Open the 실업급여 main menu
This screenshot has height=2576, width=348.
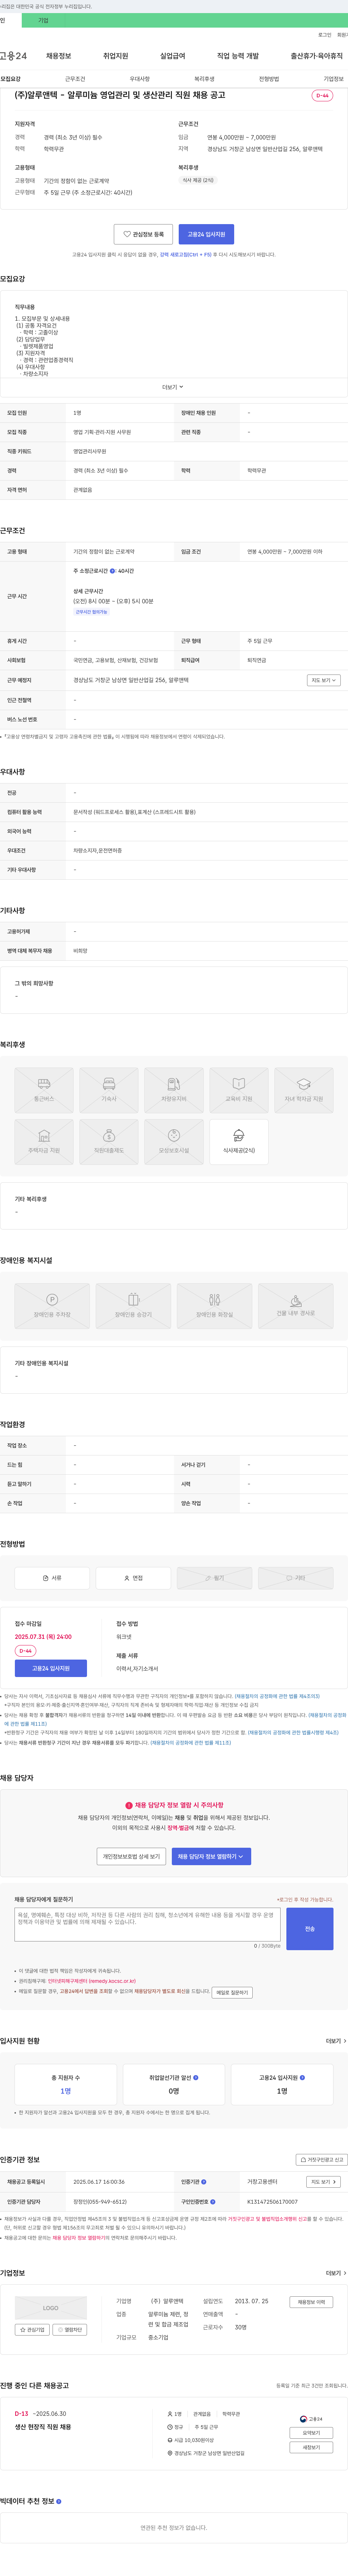pos(173,56)
